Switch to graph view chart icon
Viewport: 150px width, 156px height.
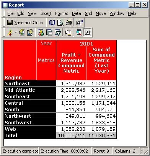click(22, 32)
